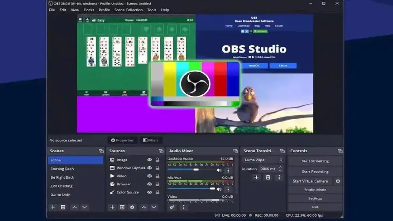
Task: Open Settings from Controls
Action: (315, 198)
